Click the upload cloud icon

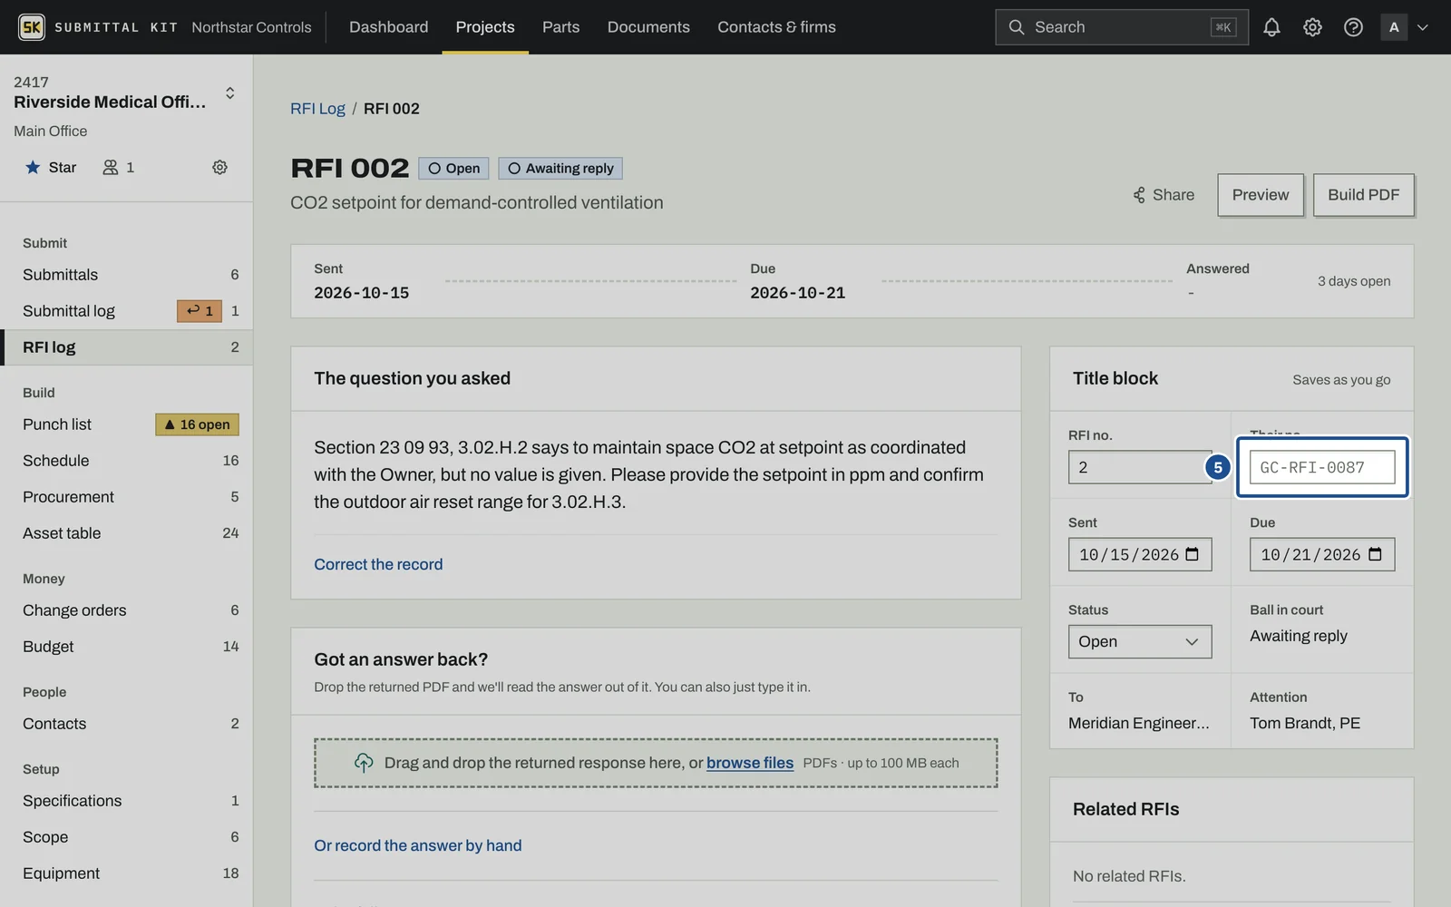[x=364, y=763]
